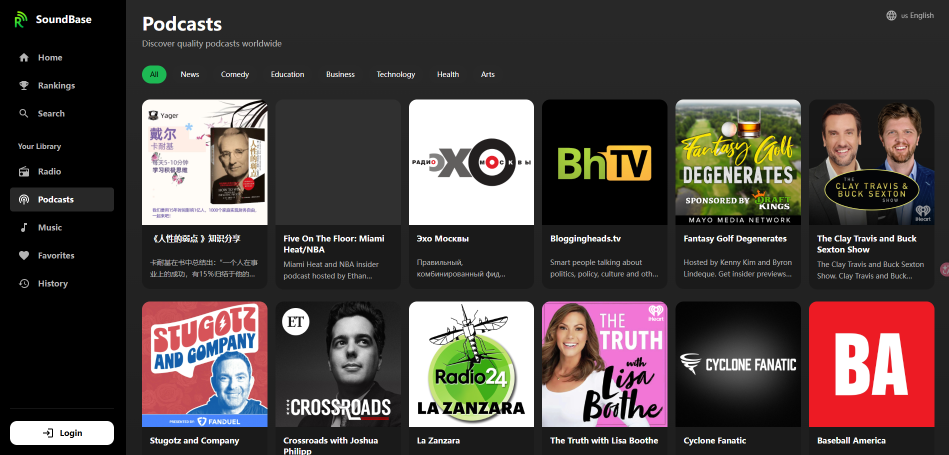Click the Home house icon

click(24, 57)
